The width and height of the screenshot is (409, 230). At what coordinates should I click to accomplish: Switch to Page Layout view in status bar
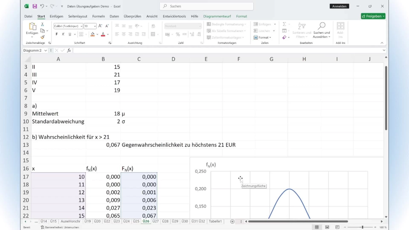(327, 227)
